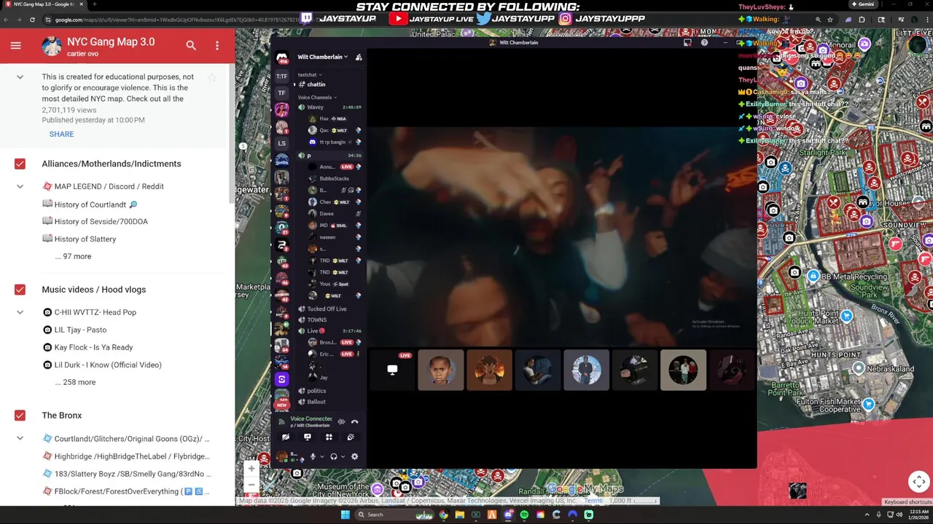Star this map using the star icon
This screenshot has width=933, height=524.
212,77
